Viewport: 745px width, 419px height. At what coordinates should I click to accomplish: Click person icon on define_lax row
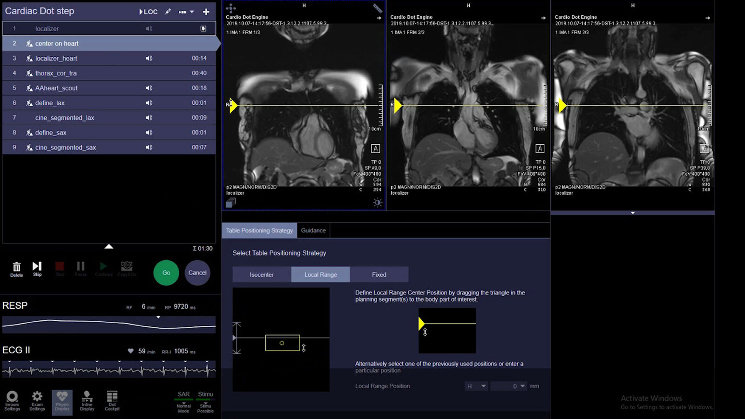[x=29, y=103]
